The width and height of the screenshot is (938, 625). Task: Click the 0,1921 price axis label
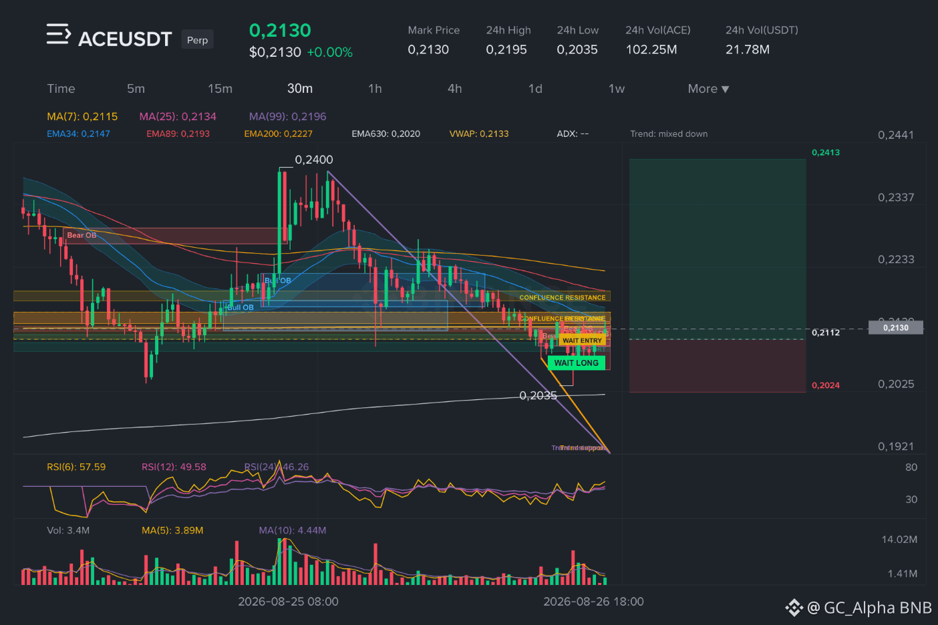pos(896,446)
